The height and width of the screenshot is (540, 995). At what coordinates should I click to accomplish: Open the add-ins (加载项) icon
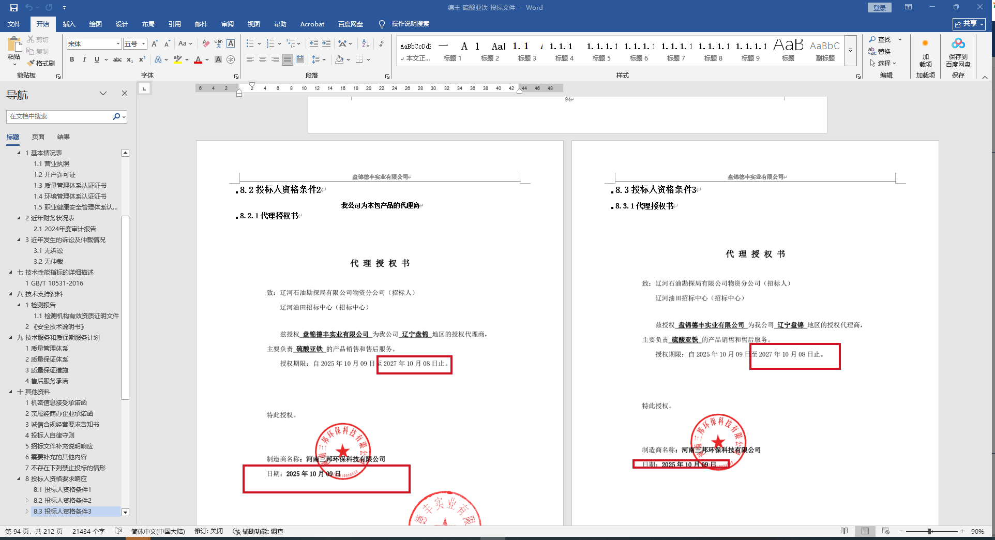pos(925,52)
